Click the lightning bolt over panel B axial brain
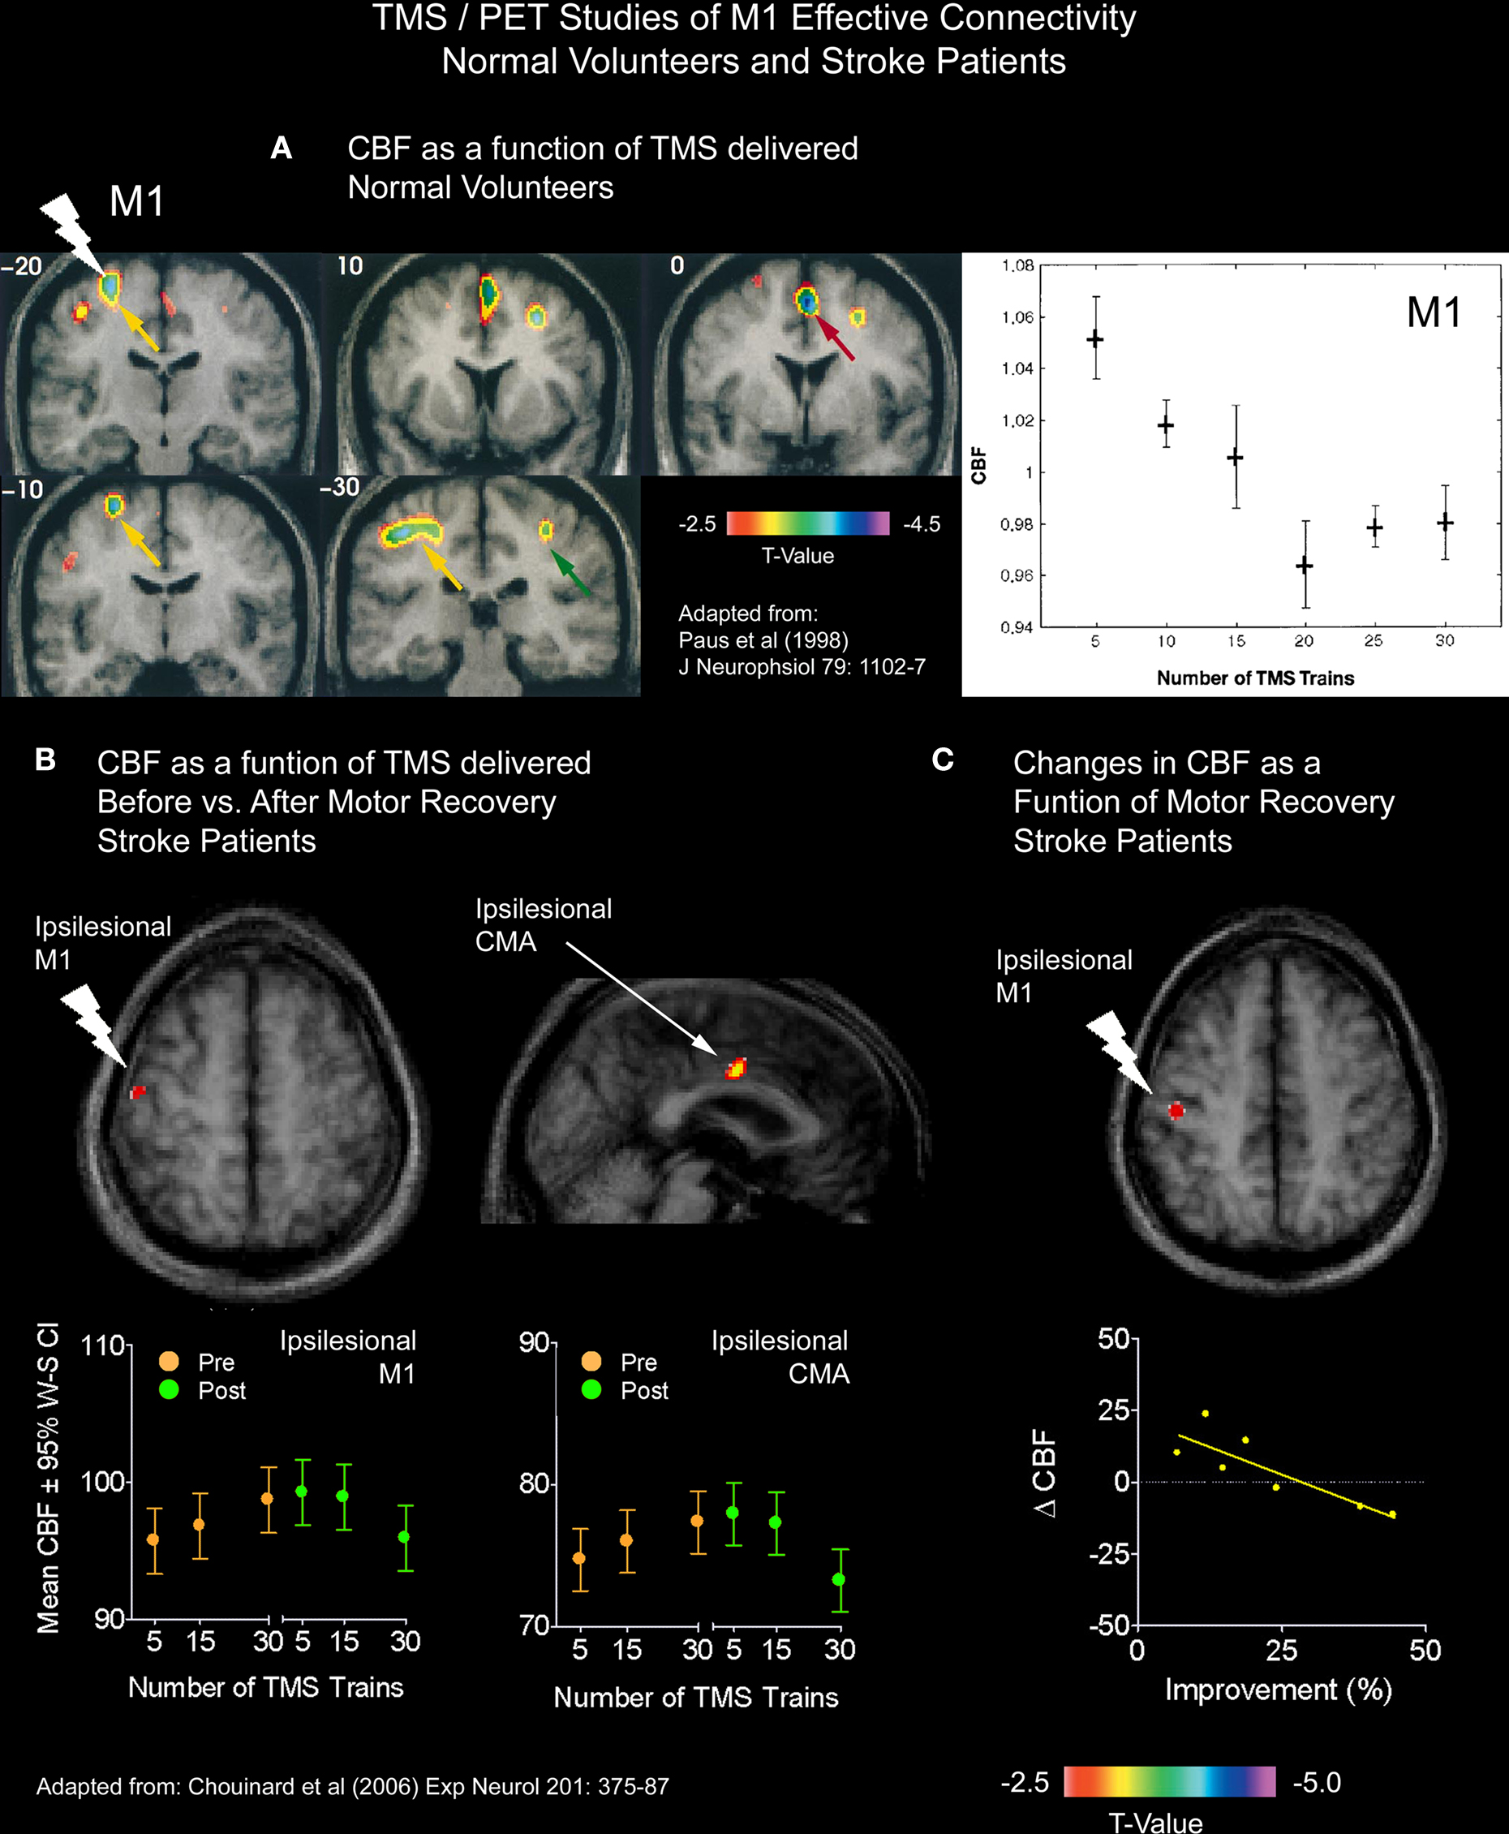The height and width of the screenshot is (1834, 1509). pyautogui.click(x=94, y=1026)
